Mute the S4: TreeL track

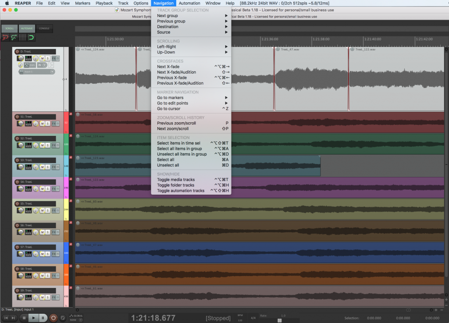[x=43, y=189]
